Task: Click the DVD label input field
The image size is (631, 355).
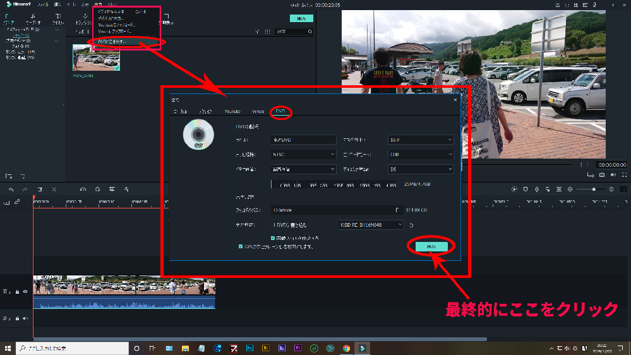Action: click(x=303, y=140)
